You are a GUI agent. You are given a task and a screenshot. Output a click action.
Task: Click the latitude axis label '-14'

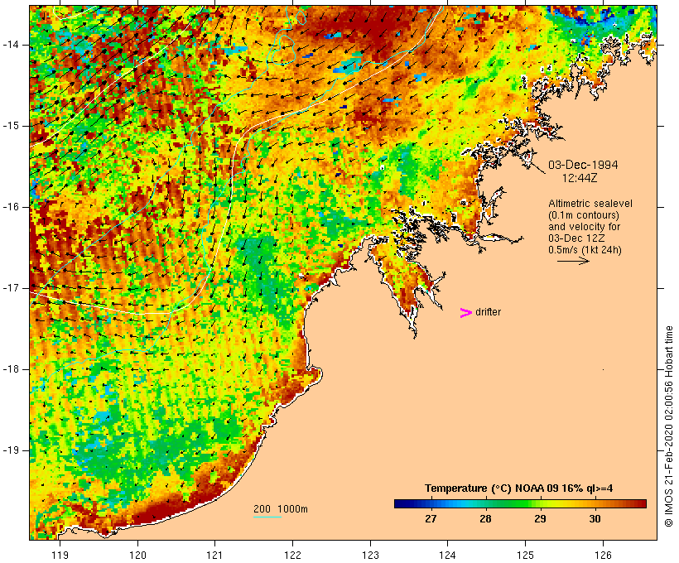click(11, 45)
